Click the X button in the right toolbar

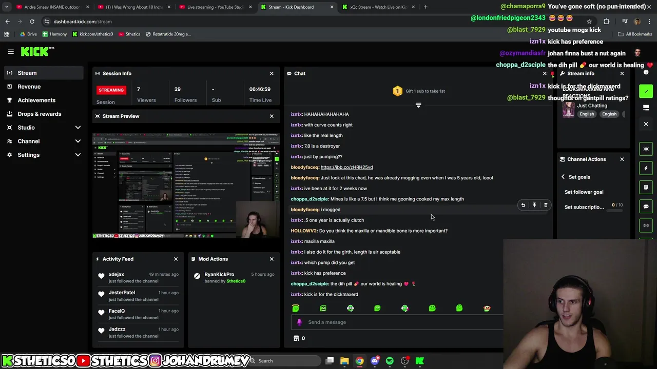(646, 124)
